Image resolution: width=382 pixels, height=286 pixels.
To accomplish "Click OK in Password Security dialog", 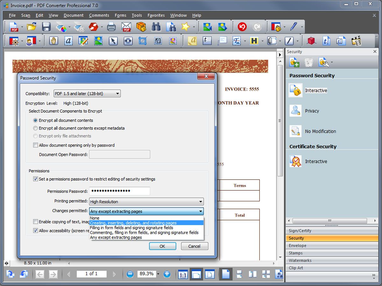I will tap(162, 246).
